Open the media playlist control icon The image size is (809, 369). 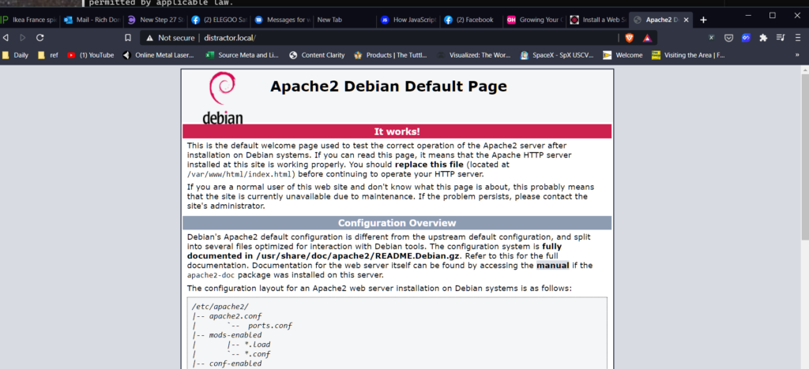coord(780,38)
